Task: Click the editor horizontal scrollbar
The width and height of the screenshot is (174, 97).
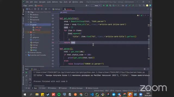Action: click(x=84, y=67)
